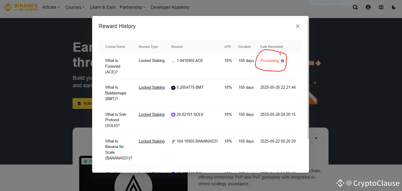Image resolution: width=402 pixels, height=191 pixels.
Task: Click the ACE token icon
Action: 173,61
